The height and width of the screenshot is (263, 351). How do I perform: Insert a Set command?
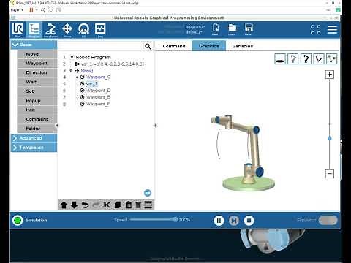click(37, 91)
